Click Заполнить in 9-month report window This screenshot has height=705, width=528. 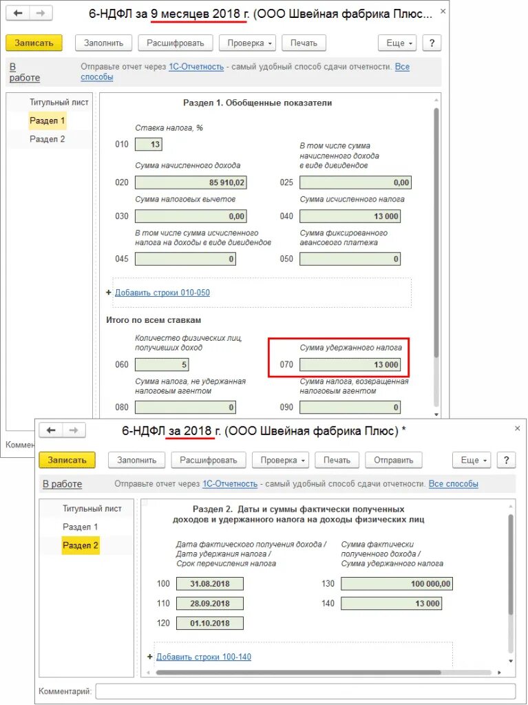click(103, 43)
